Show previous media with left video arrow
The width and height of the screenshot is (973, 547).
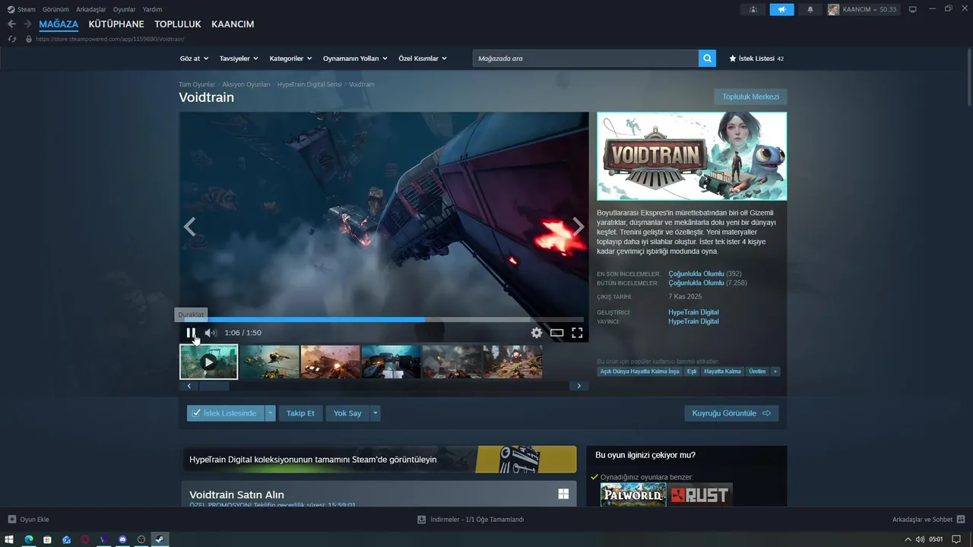[x=189, y=226]
